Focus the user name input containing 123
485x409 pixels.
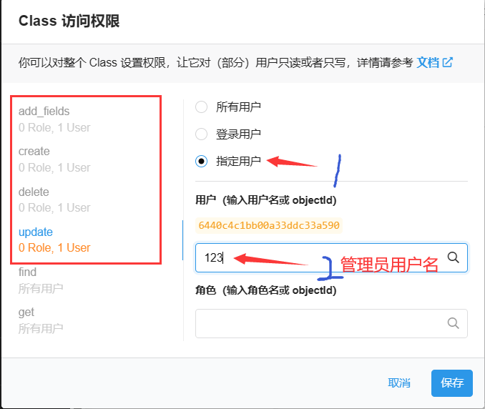(331, 257)
